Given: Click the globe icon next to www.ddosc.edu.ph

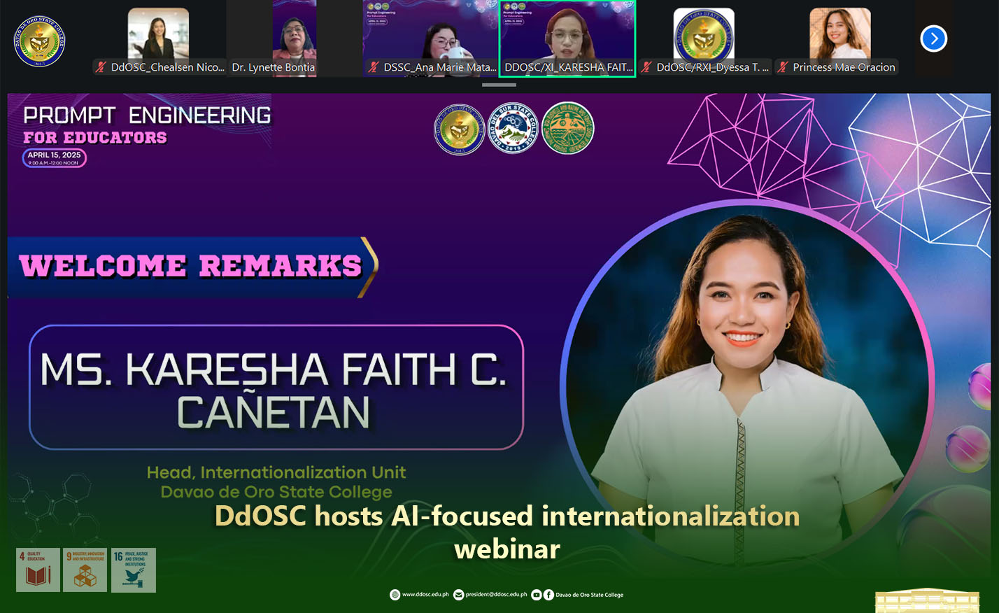Looking at the screenshot, I should [395, 595].
